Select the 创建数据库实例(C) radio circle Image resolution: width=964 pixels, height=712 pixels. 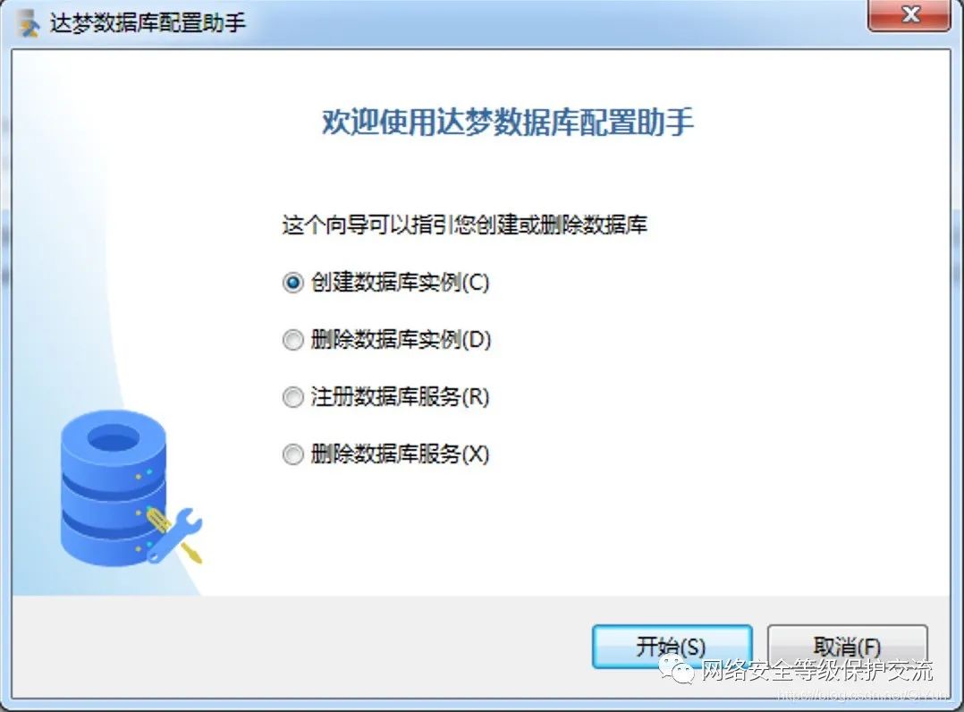coord(292,283)
